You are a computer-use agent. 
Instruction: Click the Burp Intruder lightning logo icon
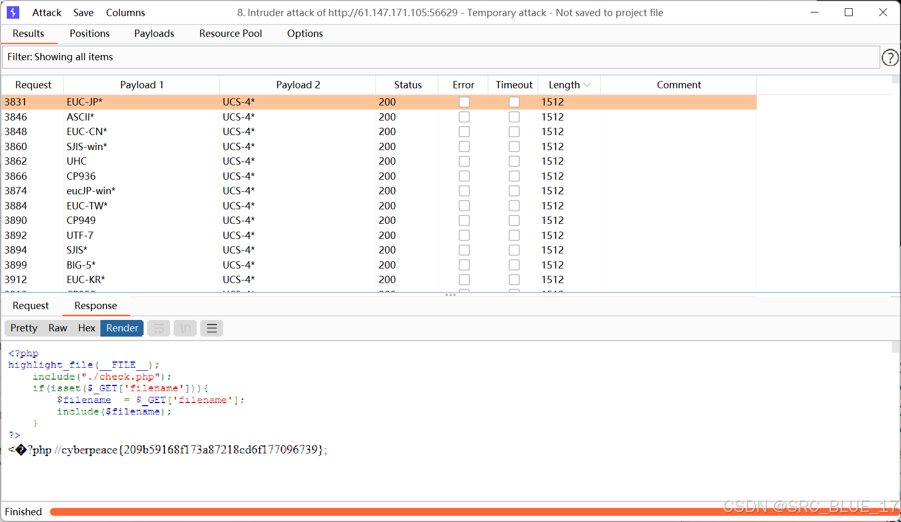click(13, 12)
